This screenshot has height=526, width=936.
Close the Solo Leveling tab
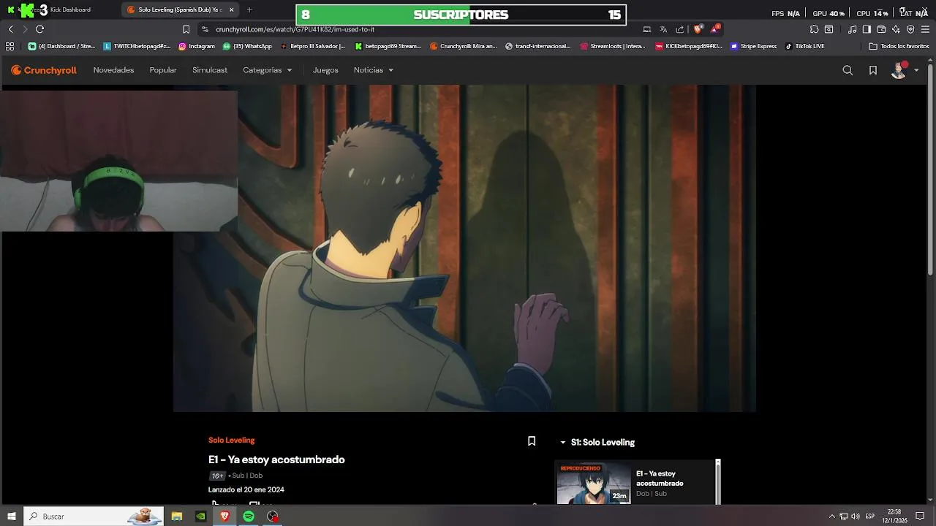tap(232, 9)
